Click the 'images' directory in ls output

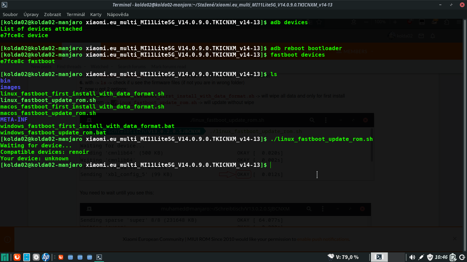[11, 87]
